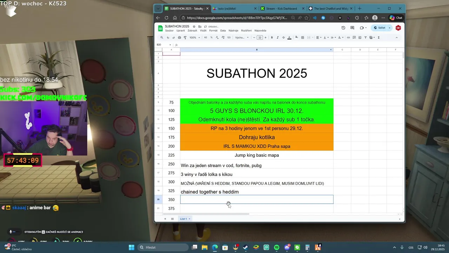Open the fill color bucket

(297, 38)
